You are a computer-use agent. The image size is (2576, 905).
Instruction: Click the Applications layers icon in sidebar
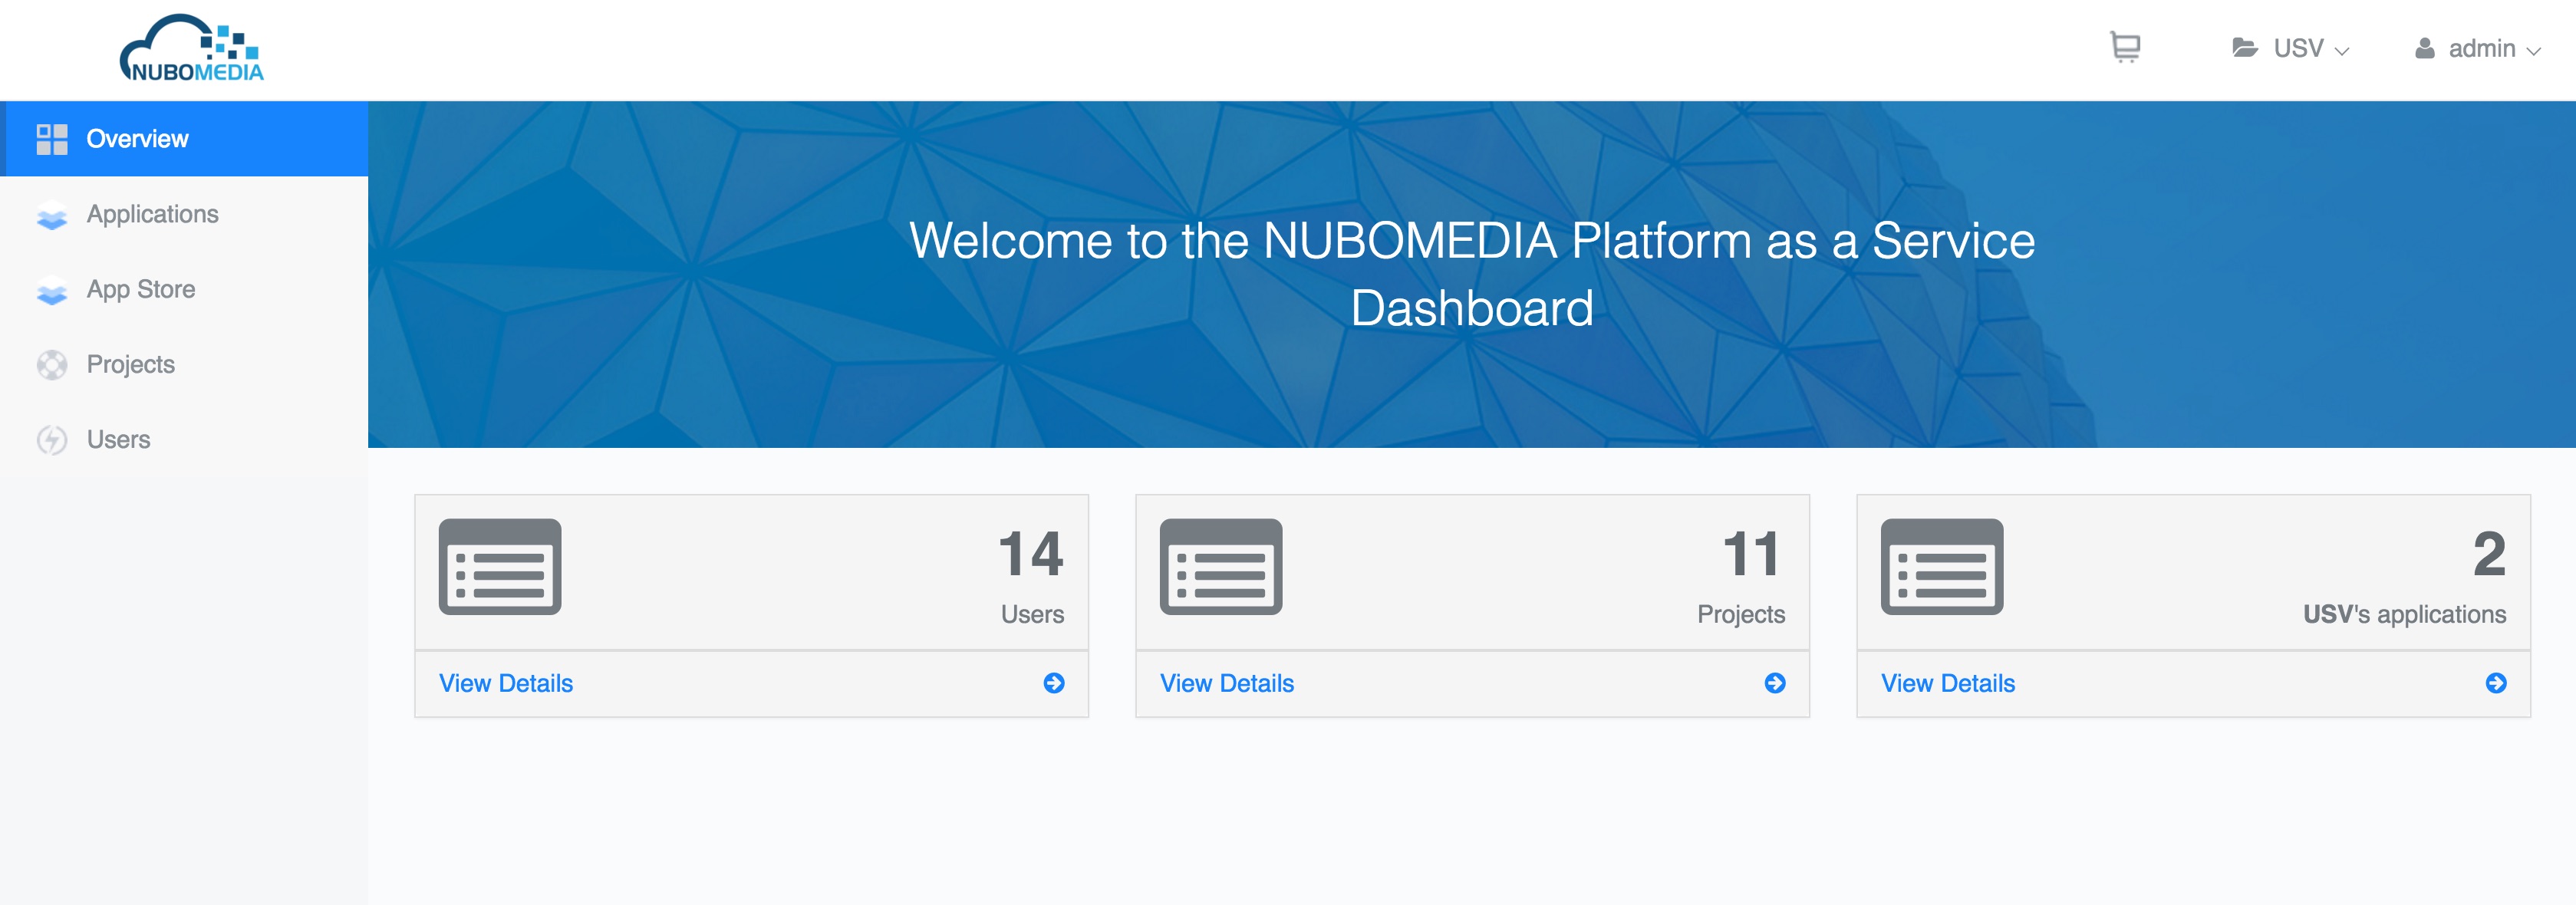click(x=52, y=215)
